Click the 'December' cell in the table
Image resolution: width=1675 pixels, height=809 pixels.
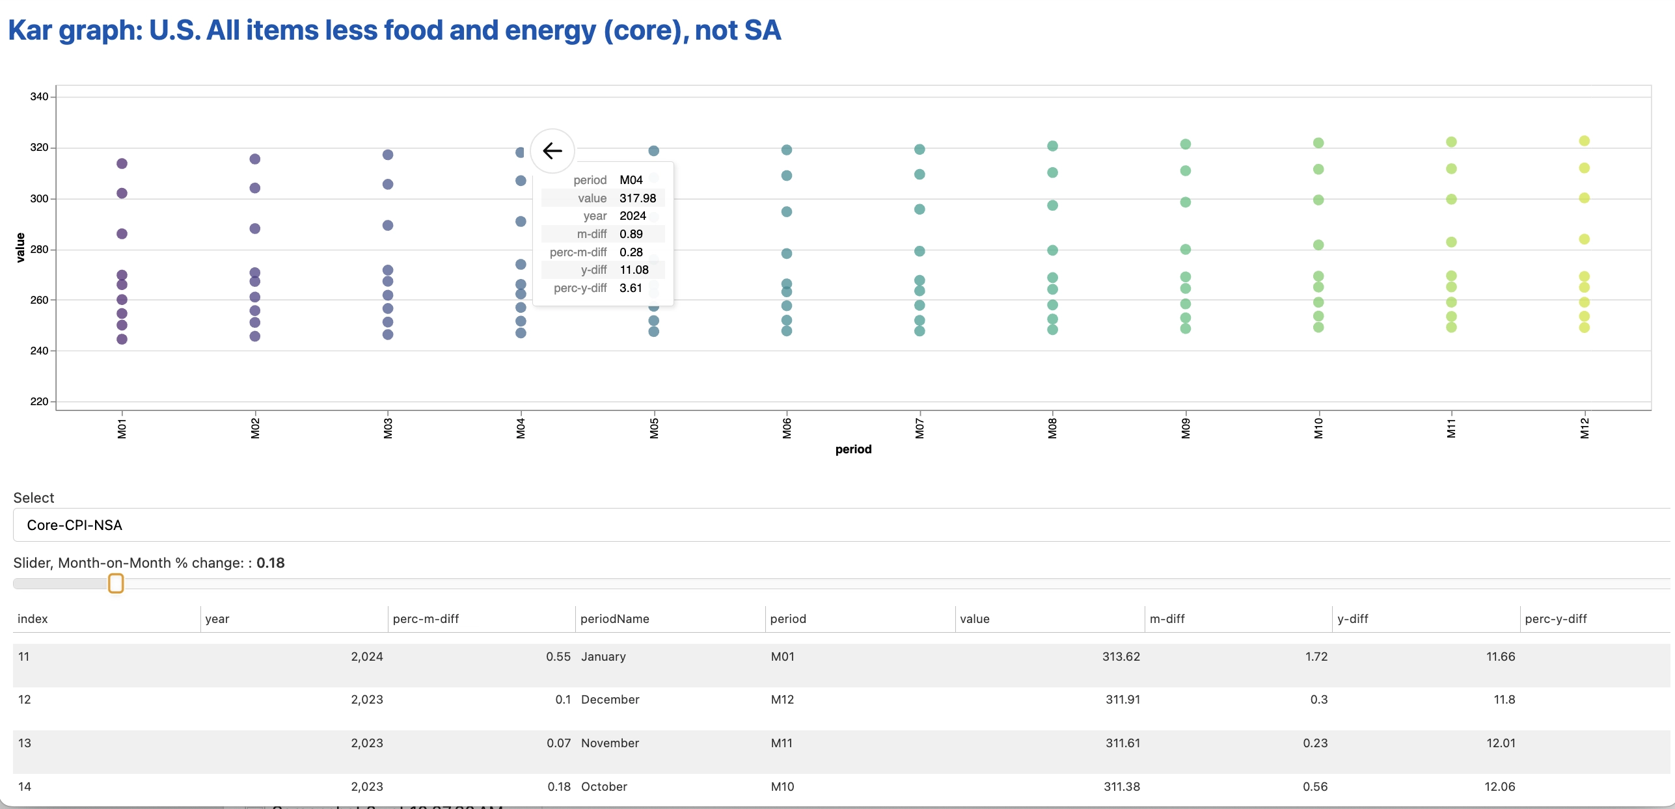click(610, 699)
